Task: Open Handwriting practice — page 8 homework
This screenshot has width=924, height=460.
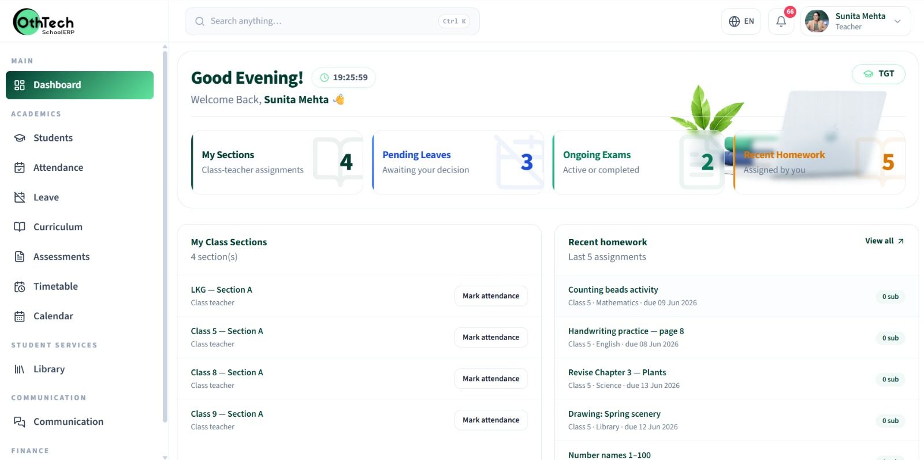Action: pos(736,338)
